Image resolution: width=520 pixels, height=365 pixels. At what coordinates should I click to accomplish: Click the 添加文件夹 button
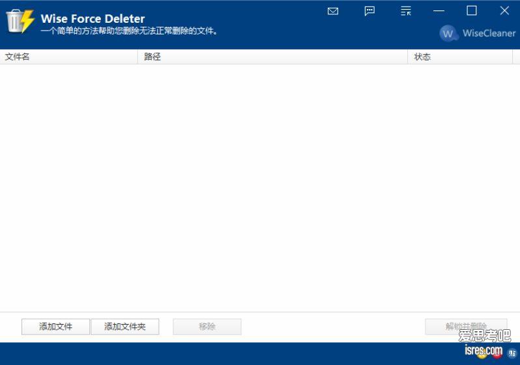pyautogui.click(x=124, y=327)
